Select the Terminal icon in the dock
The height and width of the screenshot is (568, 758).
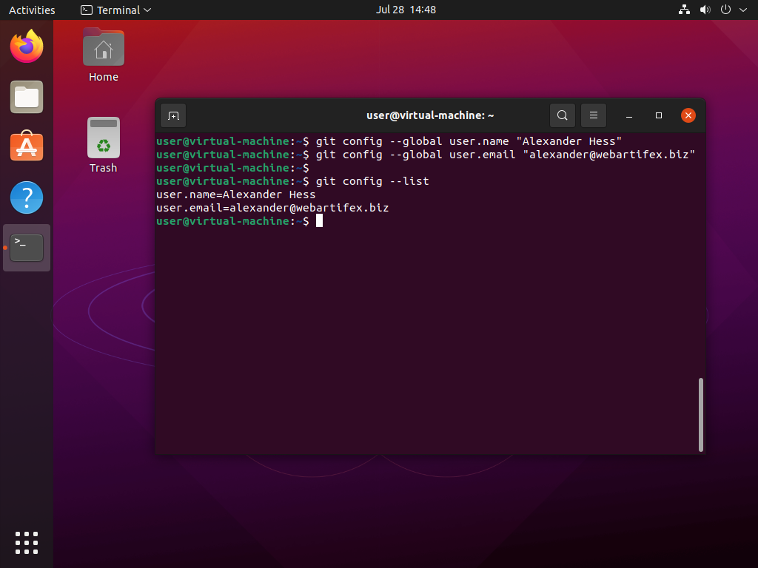(x=27, y=248)
